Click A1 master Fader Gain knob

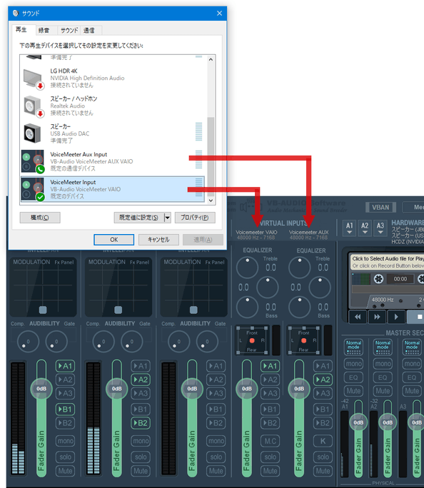click(x=358, y=422)
